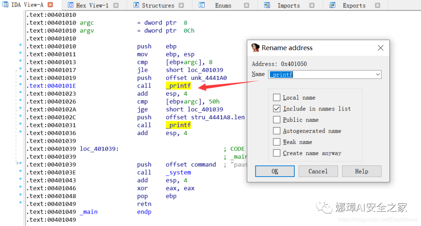Click short loc_401039 at jge line

click(195, 109)
